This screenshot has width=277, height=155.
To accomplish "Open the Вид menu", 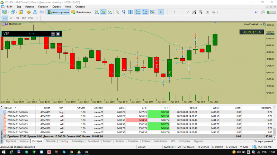I will point(19,7).
